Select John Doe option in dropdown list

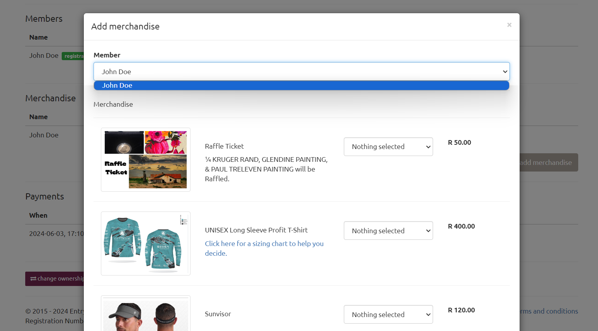point(302,85)
